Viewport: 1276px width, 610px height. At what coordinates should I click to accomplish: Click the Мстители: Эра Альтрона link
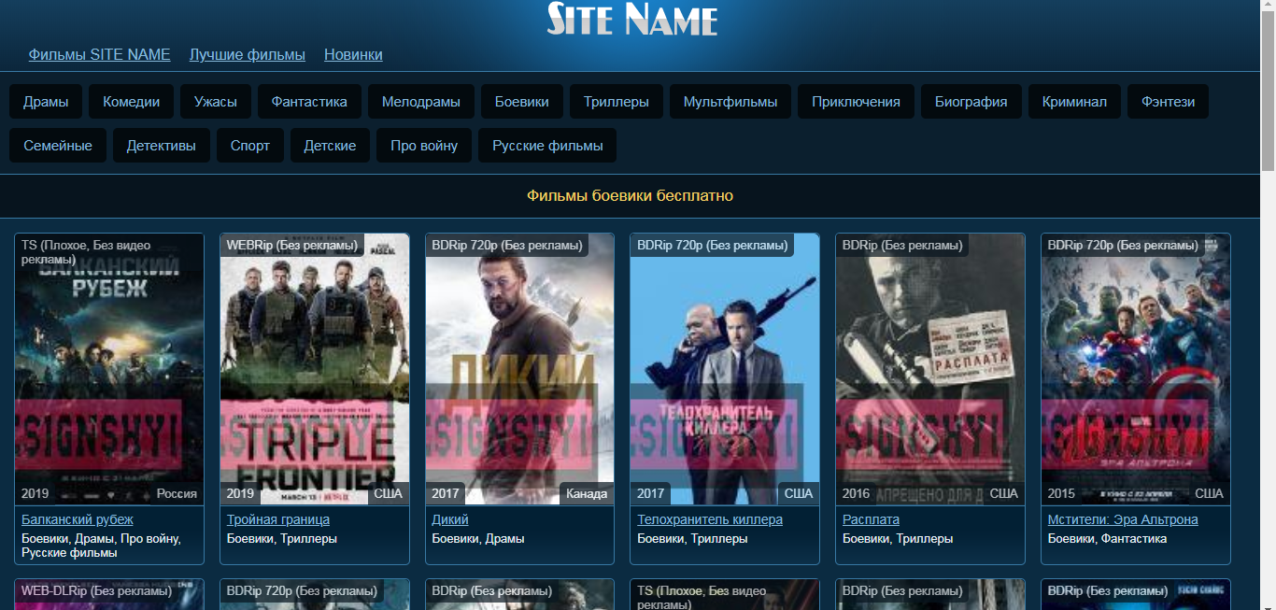tap(1123, 519)
